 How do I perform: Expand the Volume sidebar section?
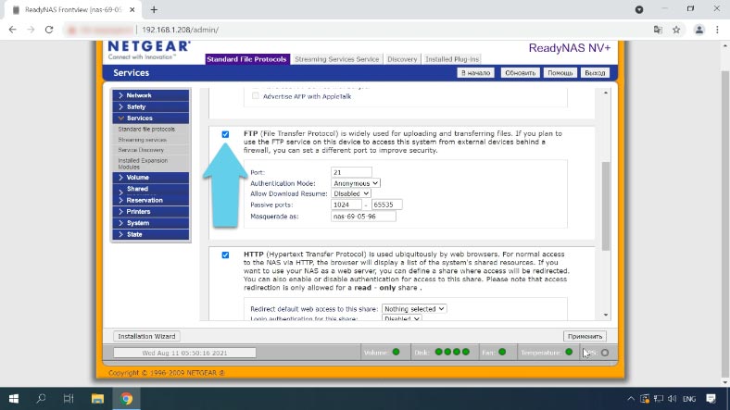(151, 178)
